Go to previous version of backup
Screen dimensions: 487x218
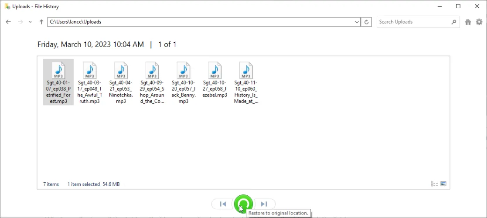(x=223, y=204)
